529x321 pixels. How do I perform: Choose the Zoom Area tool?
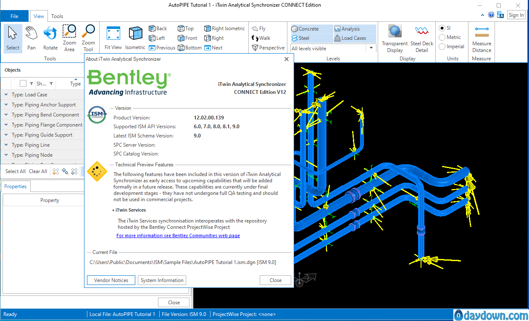(x=69, y=38)
